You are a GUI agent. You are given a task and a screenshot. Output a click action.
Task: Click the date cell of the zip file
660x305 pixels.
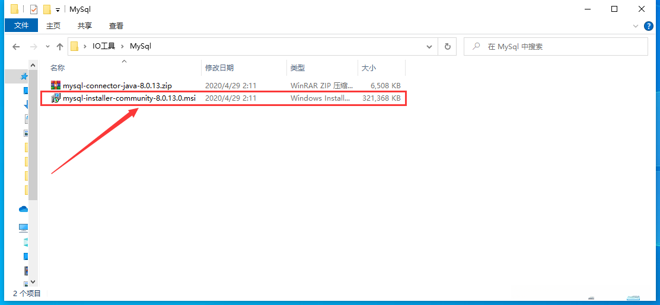(x=231, y=86)
